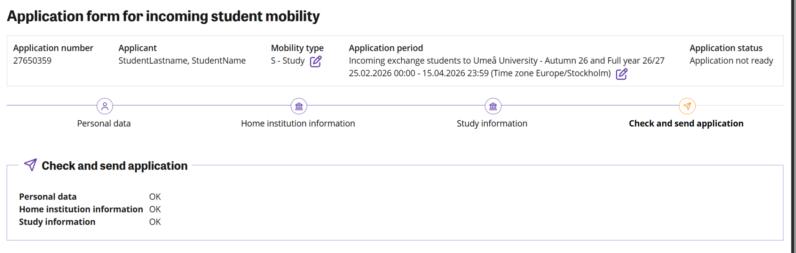The image size is (796, 253).
Task: Click Study information in the summary list
Action: click(x=57, y=222)
